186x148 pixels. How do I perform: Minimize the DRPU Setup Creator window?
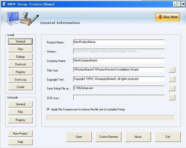175,4
